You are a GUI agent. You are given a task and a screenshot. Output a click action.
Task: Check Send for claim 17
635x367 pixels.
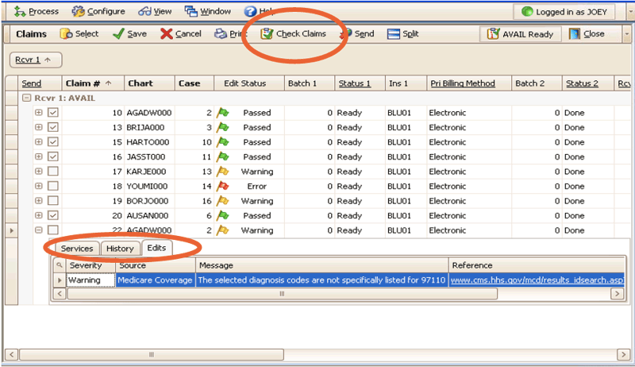click(53, 172)
